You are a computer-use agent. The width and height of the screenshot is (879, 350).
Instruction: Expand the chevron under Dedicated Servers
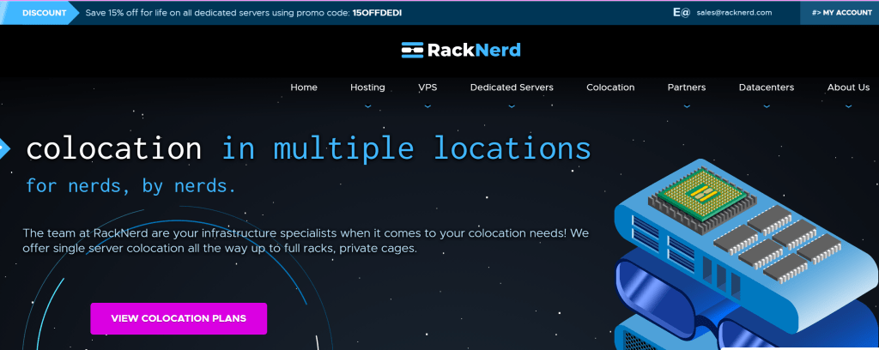[x=512, y=106]
